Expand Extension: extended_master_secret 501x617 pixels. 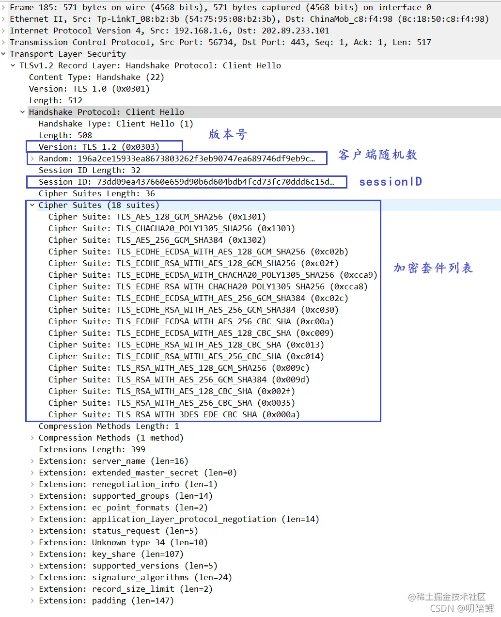32,473
